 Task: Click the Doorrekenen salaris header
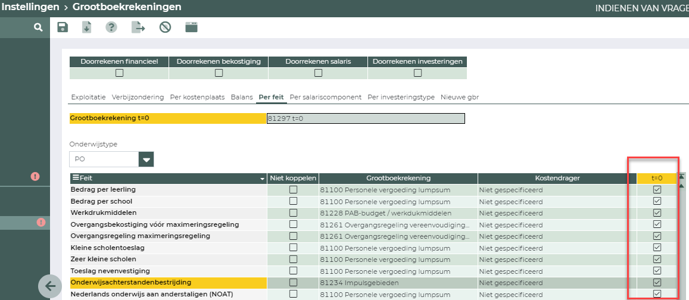[318, 62]
